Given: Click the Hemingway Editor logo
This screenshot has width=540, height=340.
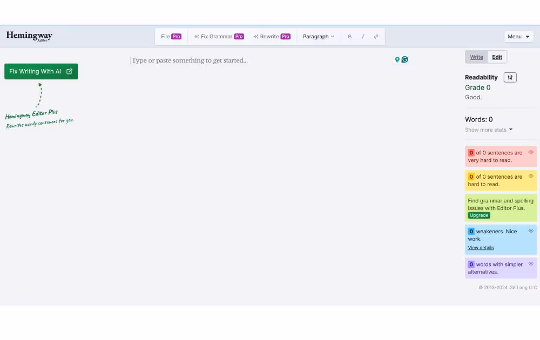Looking at the screenshot, I should coord(29,36).
